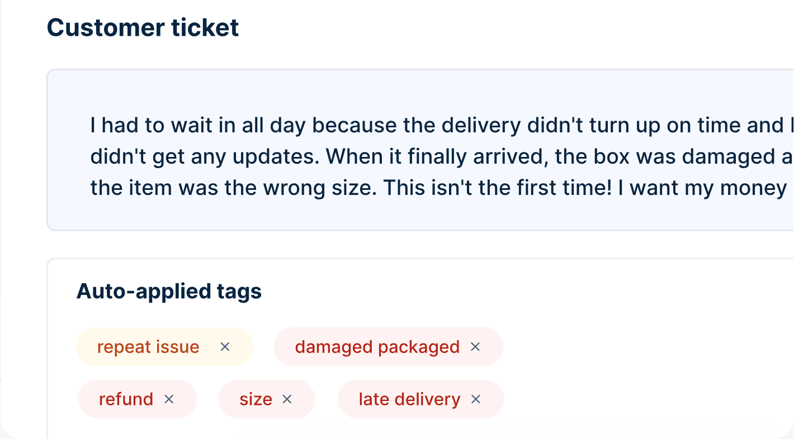Click the damaged packaged tag text

click(377, 347)
